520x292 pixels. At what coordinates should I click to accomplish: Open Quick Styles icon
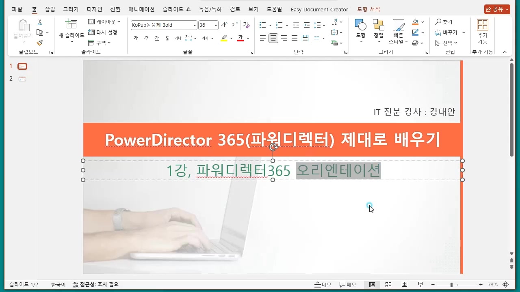click(398, 25)
